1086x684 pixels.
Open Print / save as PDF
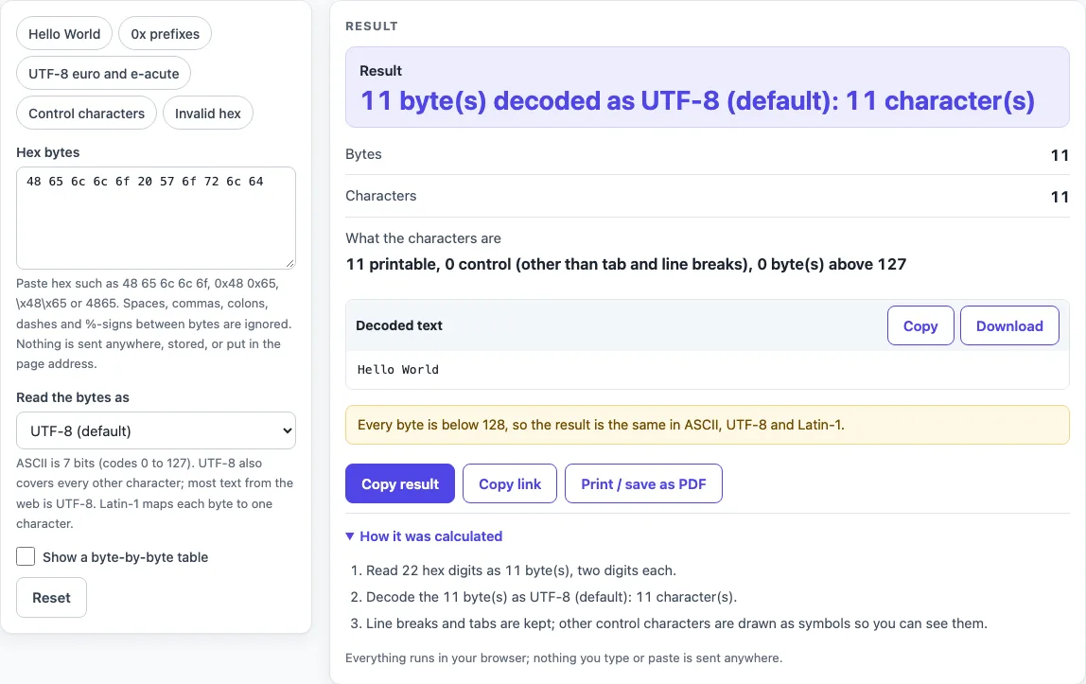(x=643, y=483)
